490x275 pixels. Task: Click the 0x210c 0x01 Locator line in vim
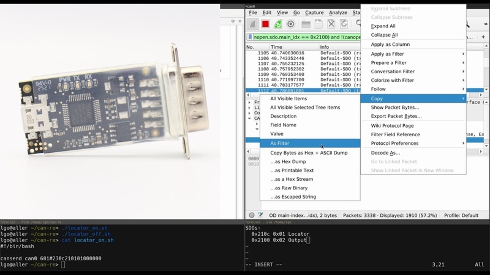click(x=281, y=234)
